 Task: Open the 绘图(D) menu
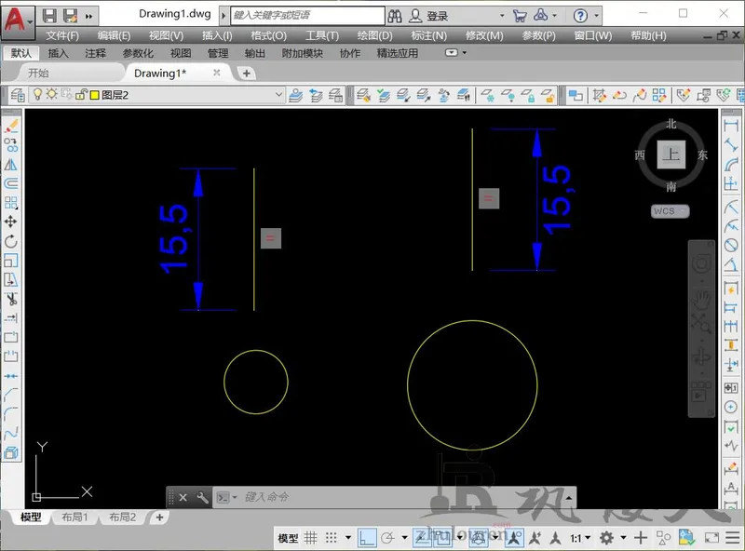[x=374, y=35]
